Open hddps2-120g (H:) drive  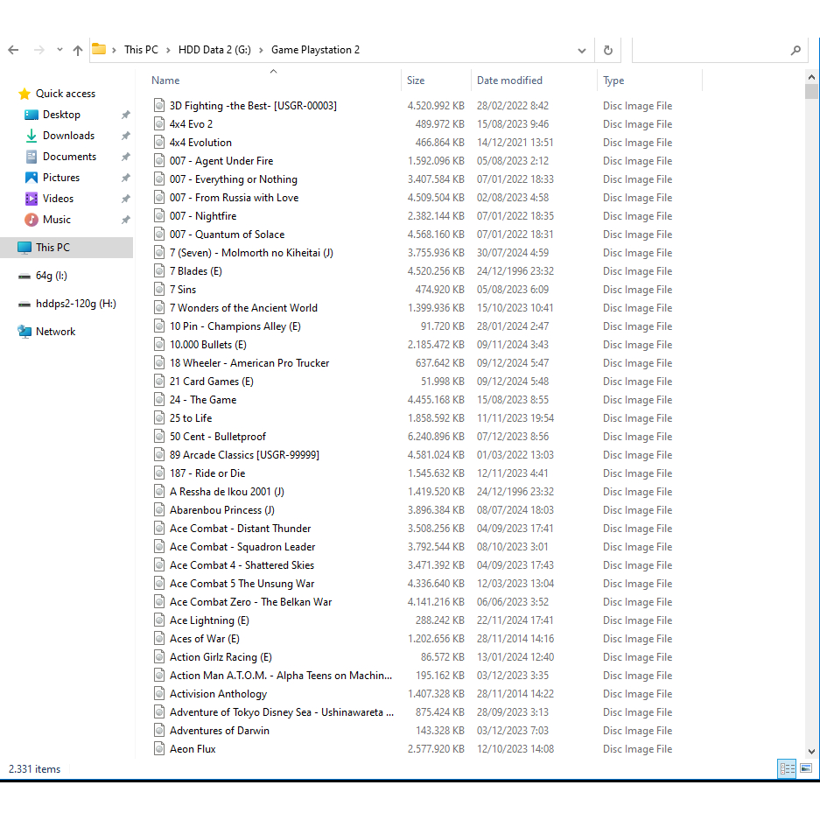point(76,304)
